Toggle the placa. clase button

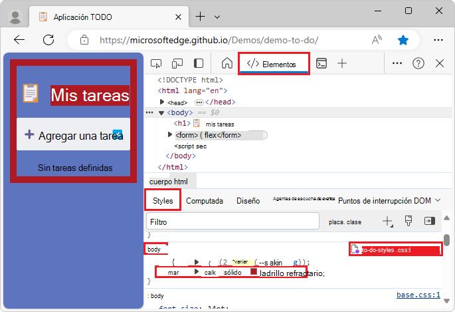[345, 222]
